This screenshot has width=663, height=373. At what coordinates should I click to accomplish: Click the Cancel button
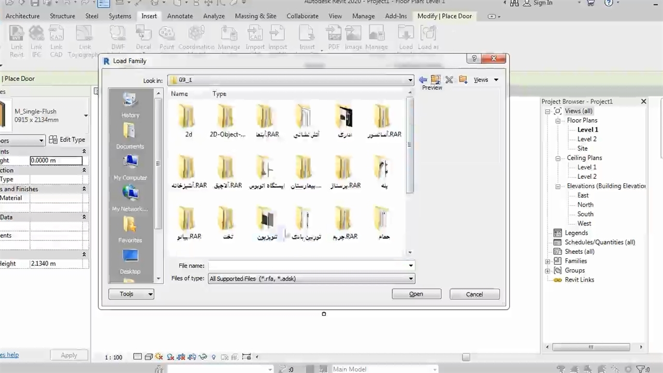click(474, 294)
